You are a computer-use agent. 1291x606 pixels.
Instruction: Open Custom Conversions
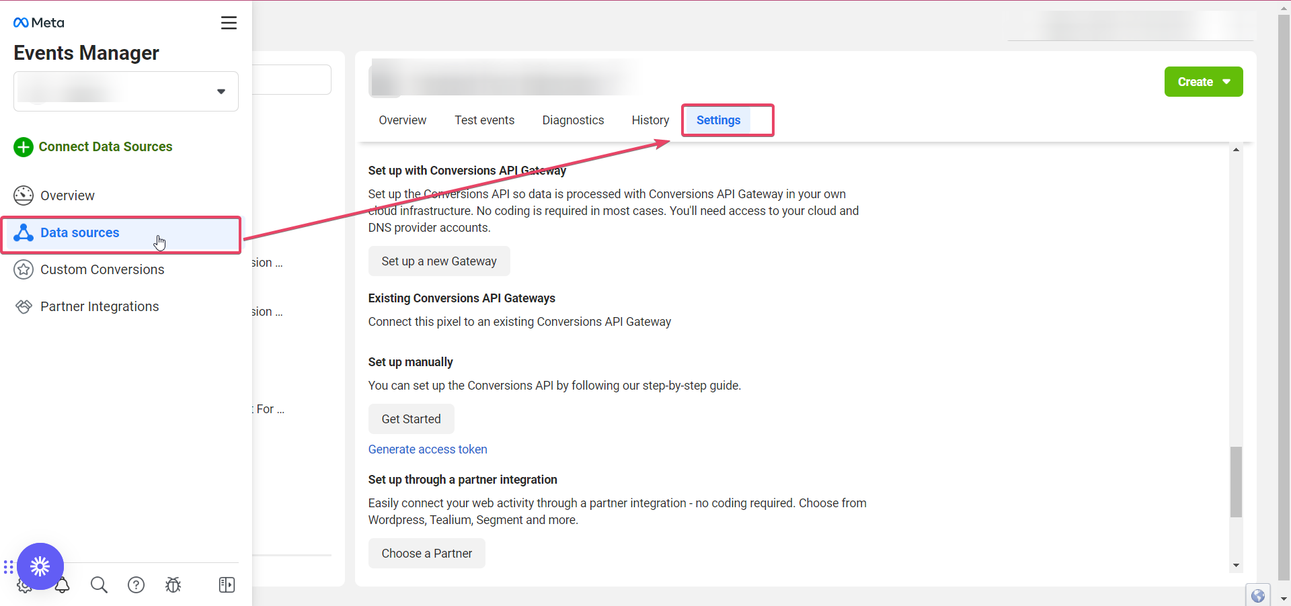coord(102,269)
